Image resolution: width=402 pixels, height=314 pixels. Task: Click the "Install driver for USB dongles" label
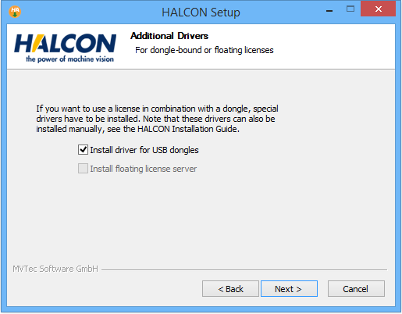pyautogui.click(x=144, y=150)
